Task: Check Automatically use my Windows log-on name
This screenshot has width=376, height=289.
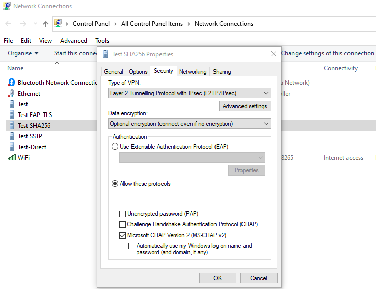Action: 131,246
